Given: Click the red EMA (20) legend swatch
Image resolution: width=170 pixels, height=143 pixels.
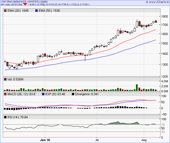Looking at the screenshot, I should pyautogui.click(x=5, y=11).
